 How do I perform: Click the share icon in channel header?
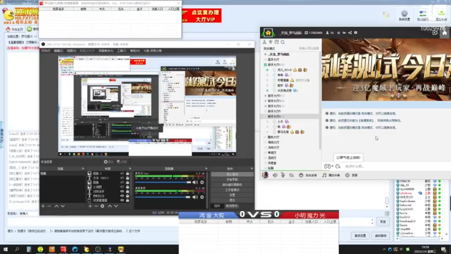click(350, 33)
